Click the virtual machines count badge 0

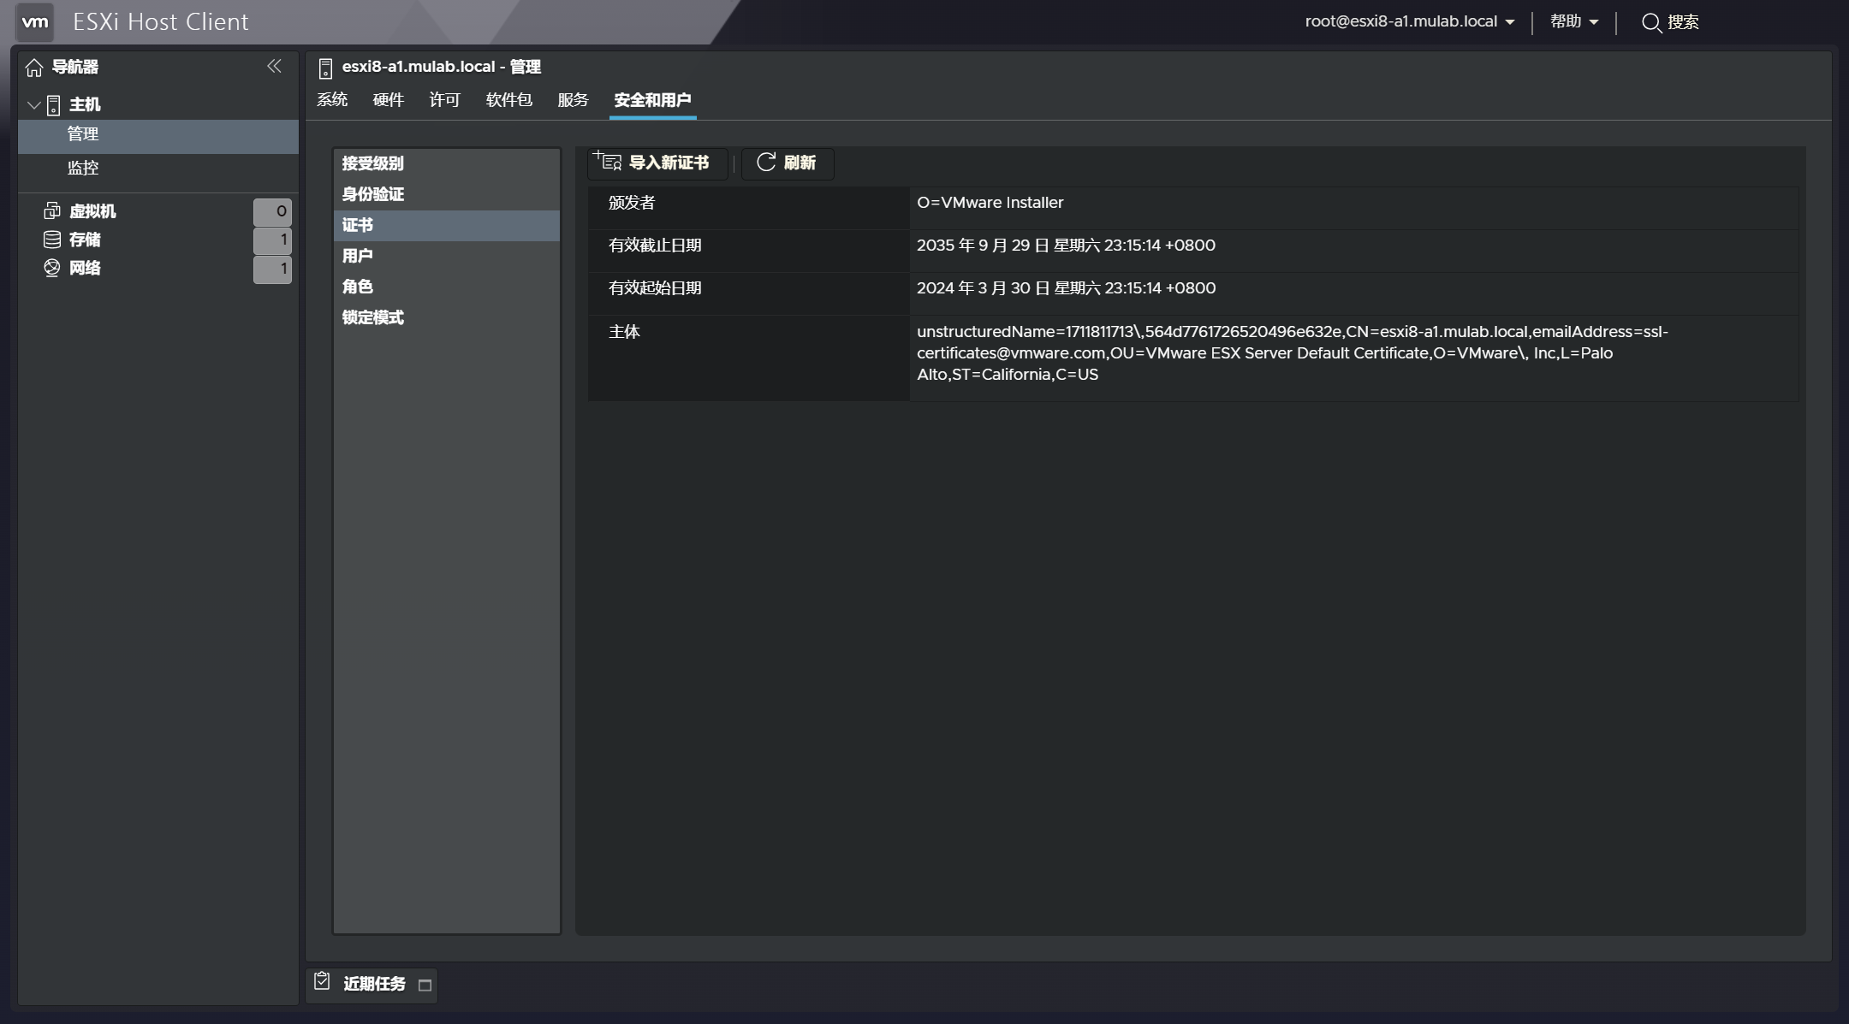tap(272, 211)
